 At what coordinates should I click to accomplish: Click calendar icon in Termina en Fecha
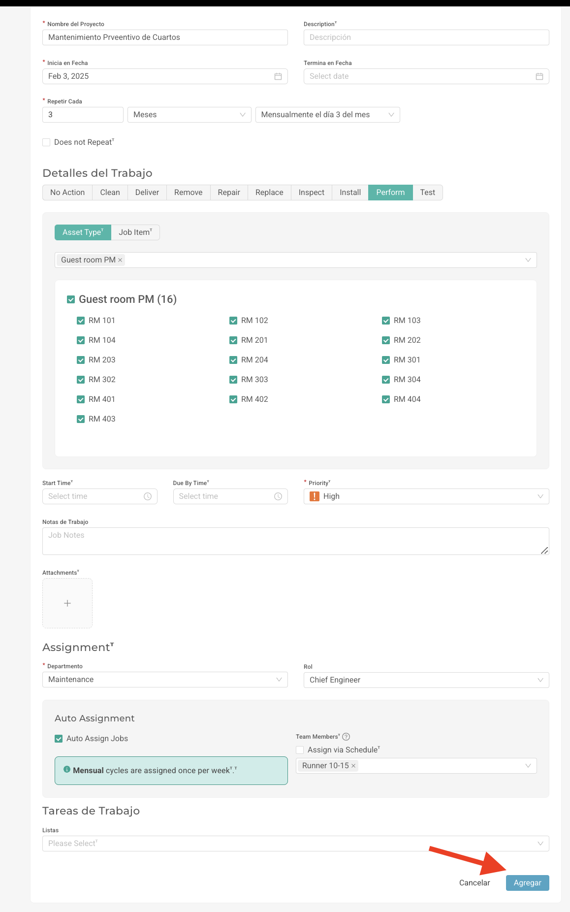pyautogui.click(x=539, y=76)
